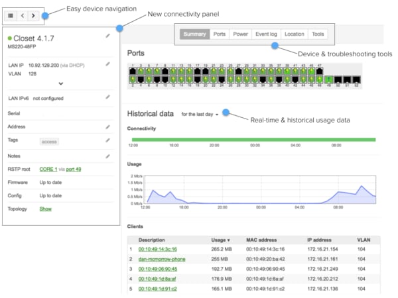Open client 00:10:49:1d:8a:af link
Viewport: 398px width, 298px height.
tap(157, 279)
